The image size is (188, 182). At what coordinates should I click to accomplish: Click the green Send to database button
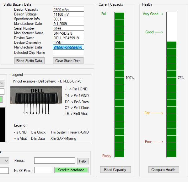point(71,170)
